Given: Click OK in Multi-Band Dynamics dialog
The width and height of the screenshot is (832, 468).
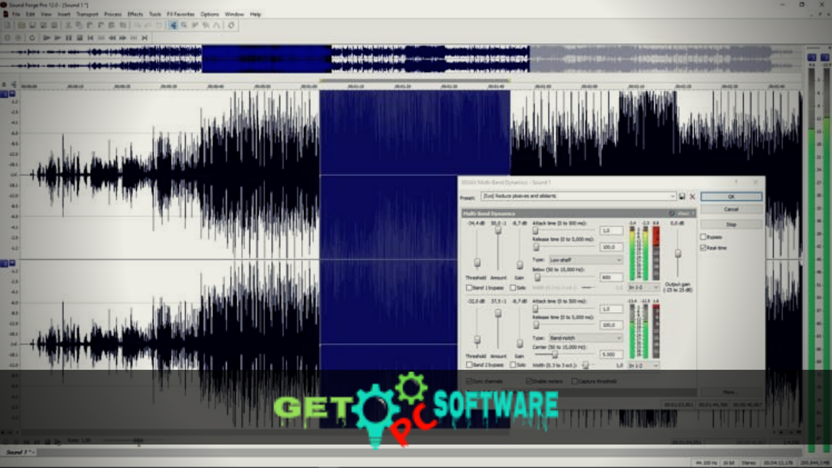Looking at the screenshot, I should pyautogui.click(x=731, y=197).
